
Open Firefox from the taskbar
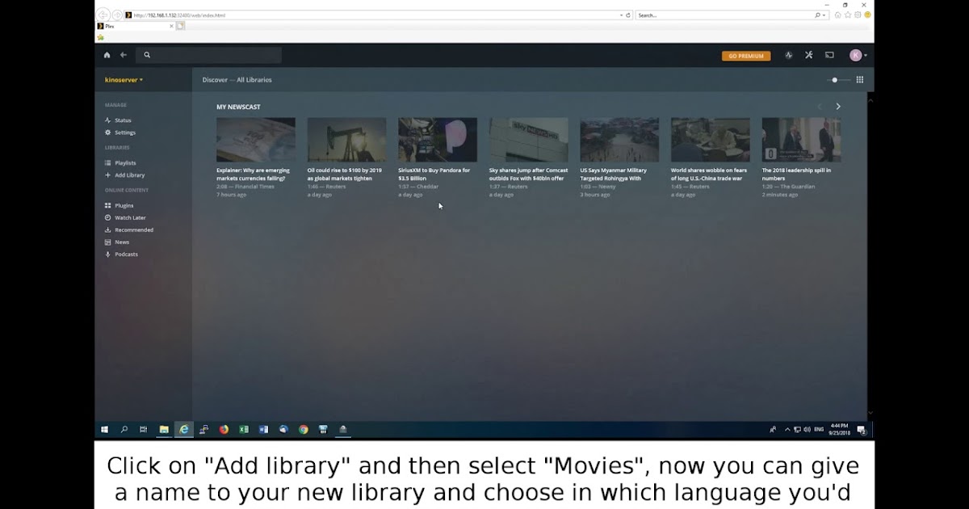(x=224, y=430)
